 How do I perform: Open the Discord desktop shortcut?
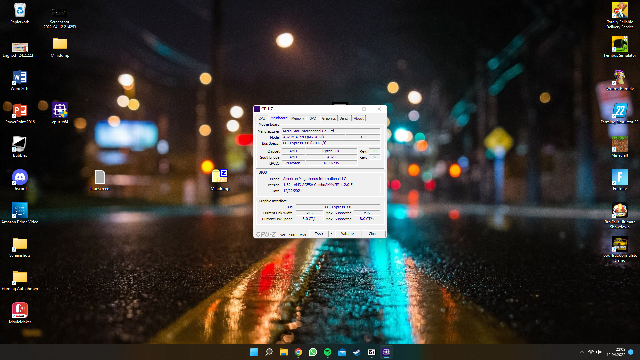20,178
